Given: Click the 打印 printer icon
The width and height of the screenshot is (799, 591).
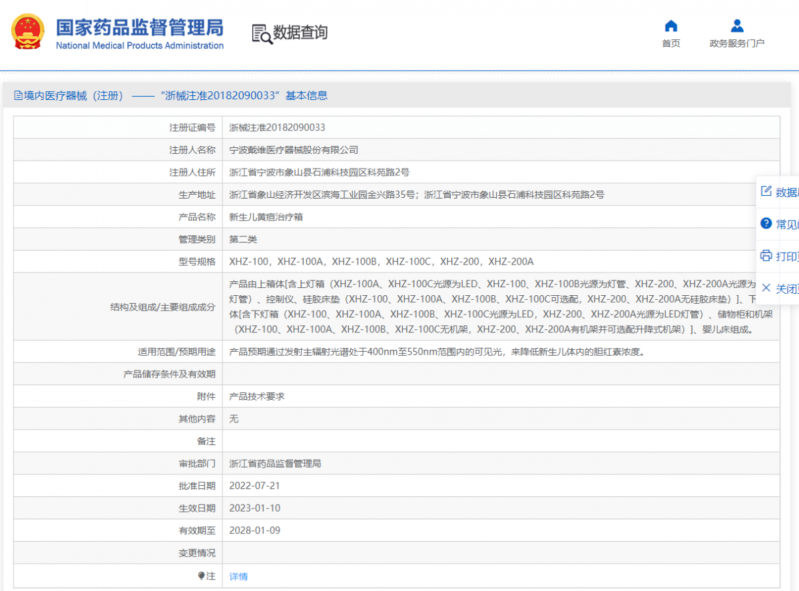Looking at the screenshot, I should click(766, 256).
